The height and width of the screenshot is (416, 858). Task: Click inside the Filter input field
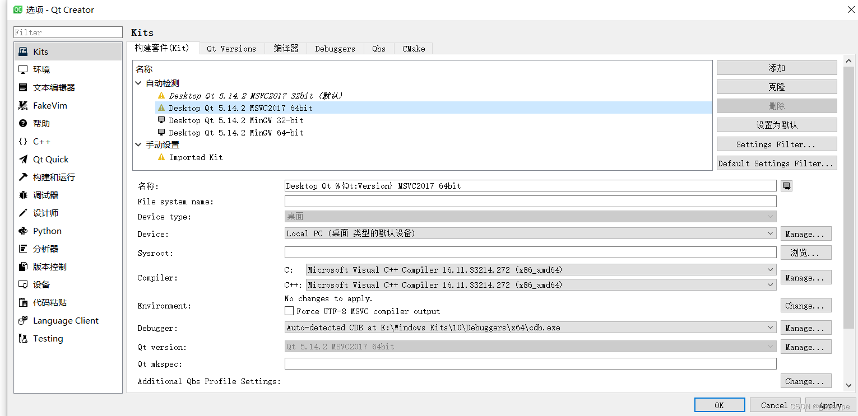pyautogui.click(x=67, y=32)
